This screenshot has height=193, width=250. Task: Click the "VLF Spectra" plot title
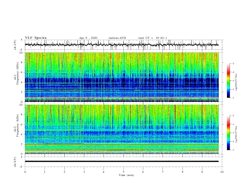[36, 38]
